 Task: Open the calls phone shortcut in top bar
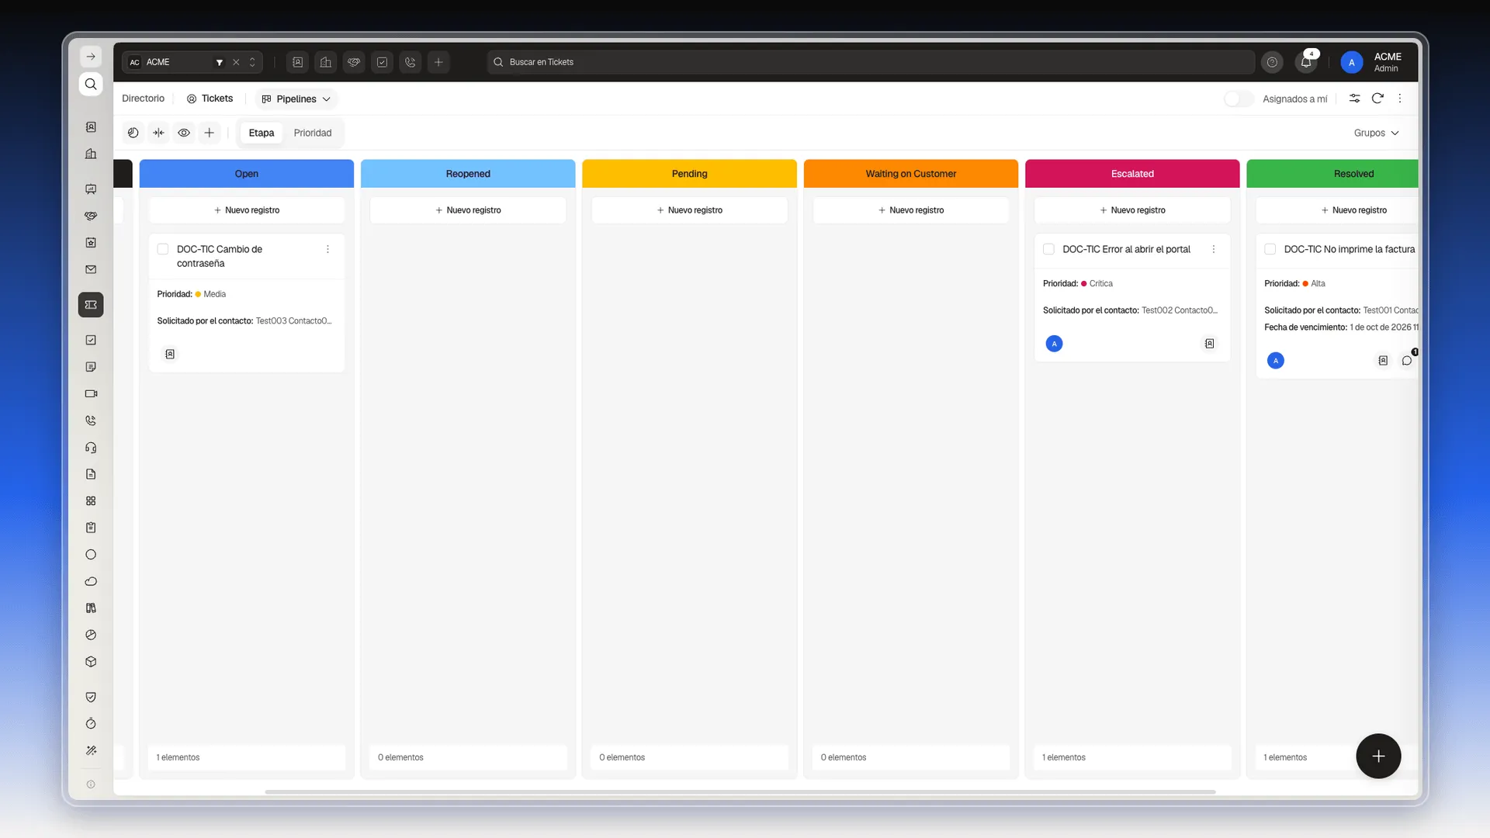pyautogui.click(x=411, y=62)
